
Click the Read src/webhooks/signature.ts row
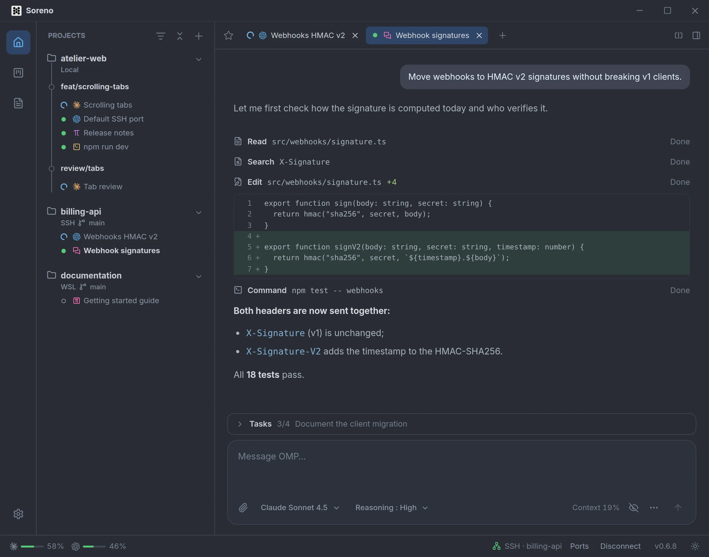461,141
